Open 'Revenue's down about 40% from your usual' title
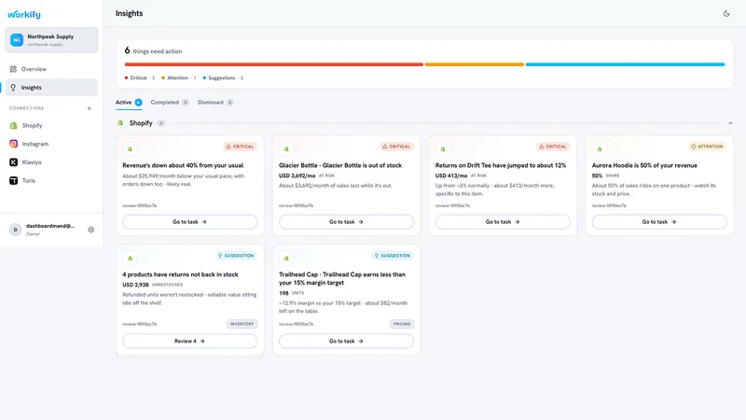746x420 pixels. 183,165
